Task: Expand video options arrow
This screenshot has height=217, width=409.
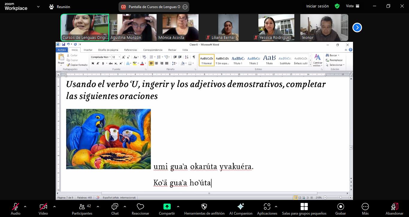Action: [x=54, y=206]
